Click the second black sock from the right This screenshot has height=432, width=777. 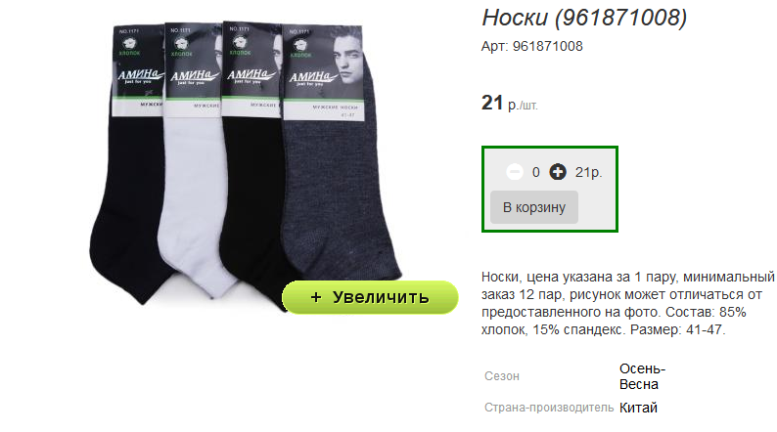click(252, 163)
